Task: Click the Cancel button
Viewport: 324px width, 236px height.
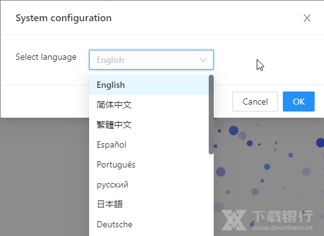Action: (255, 101)
